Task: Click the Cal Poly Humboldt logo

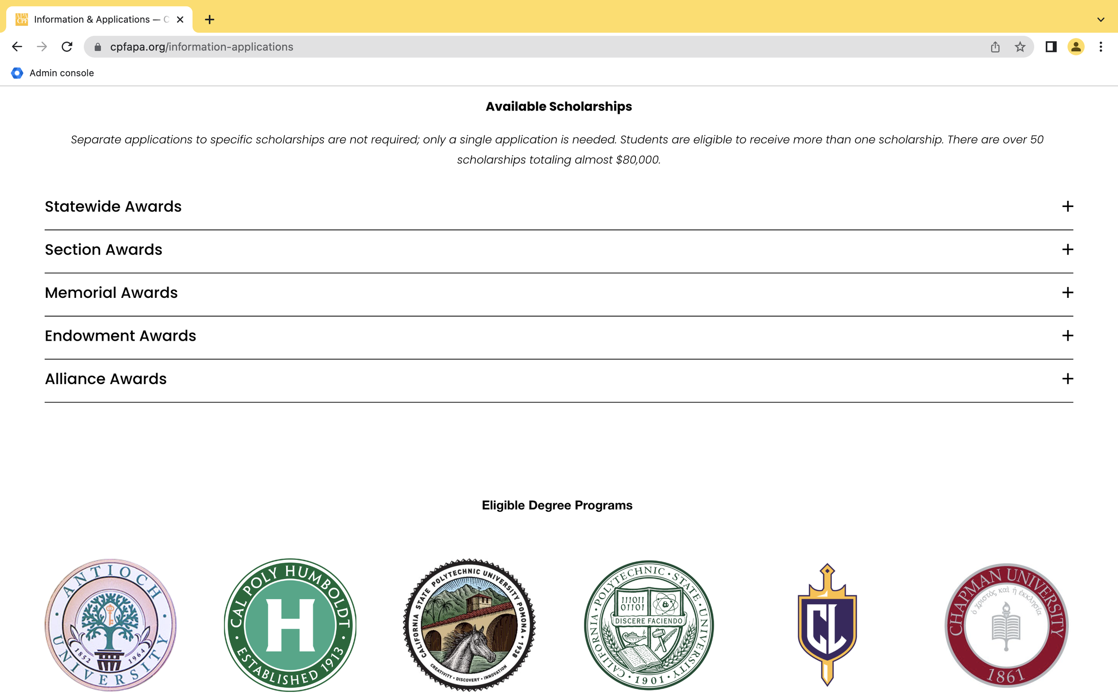Action: (x=290, y=625)
